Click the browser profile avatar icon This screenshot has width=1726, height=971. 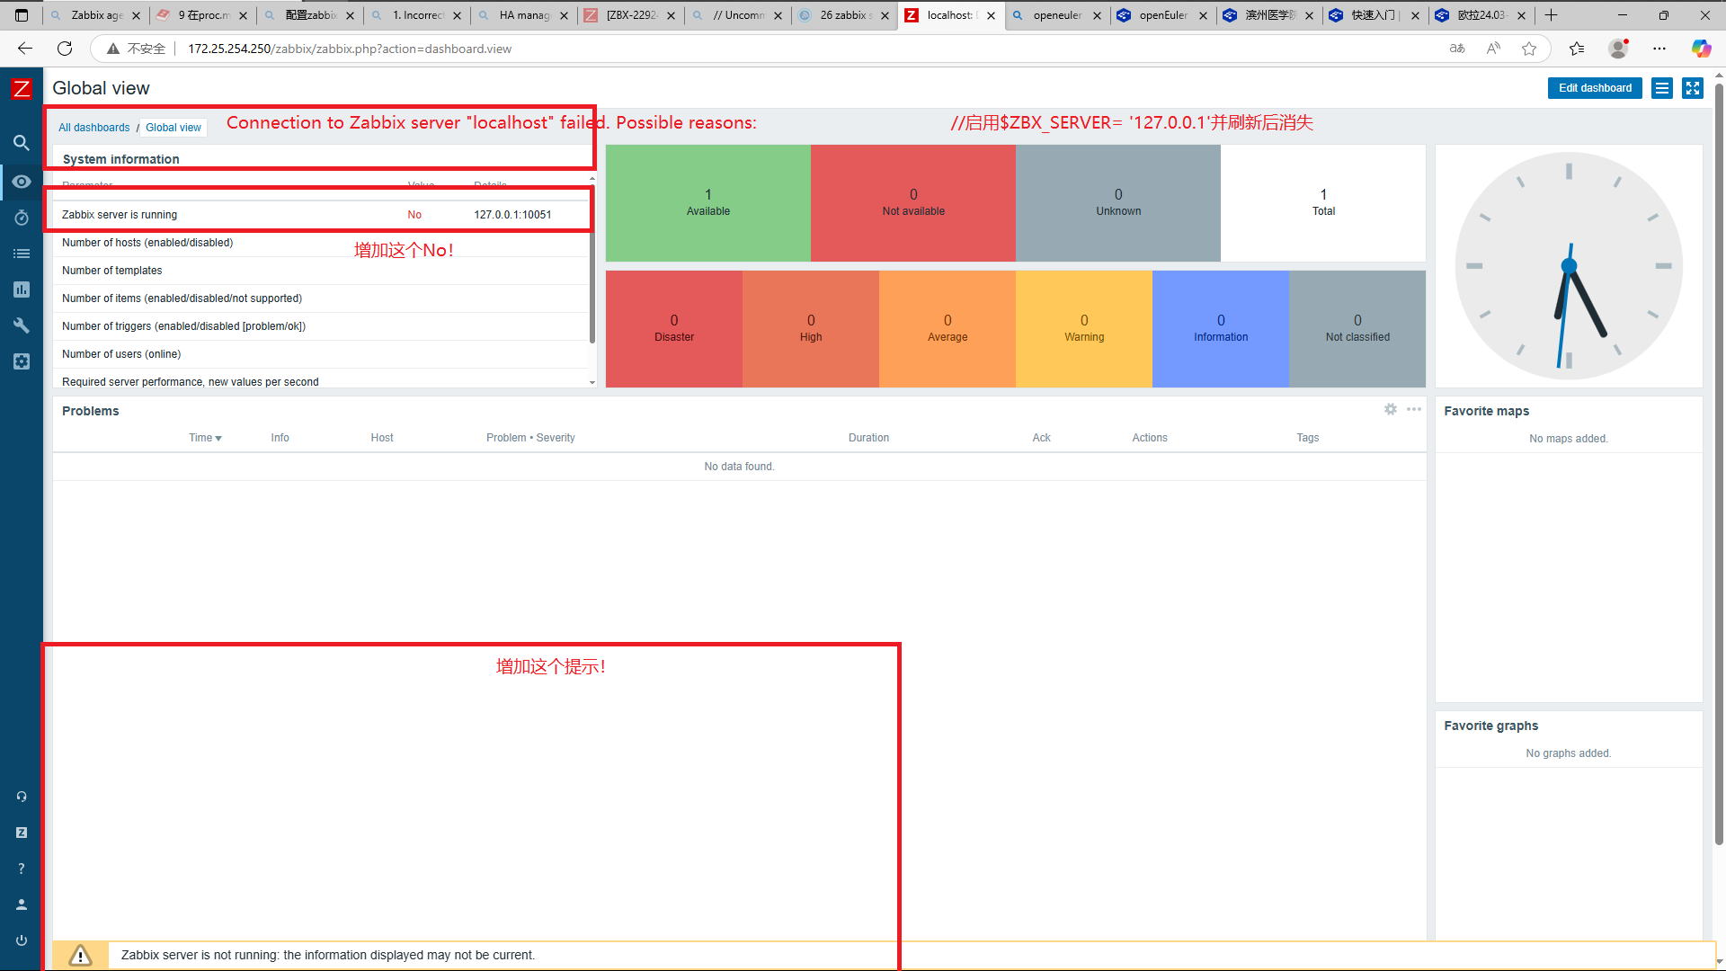point(1619,49)
